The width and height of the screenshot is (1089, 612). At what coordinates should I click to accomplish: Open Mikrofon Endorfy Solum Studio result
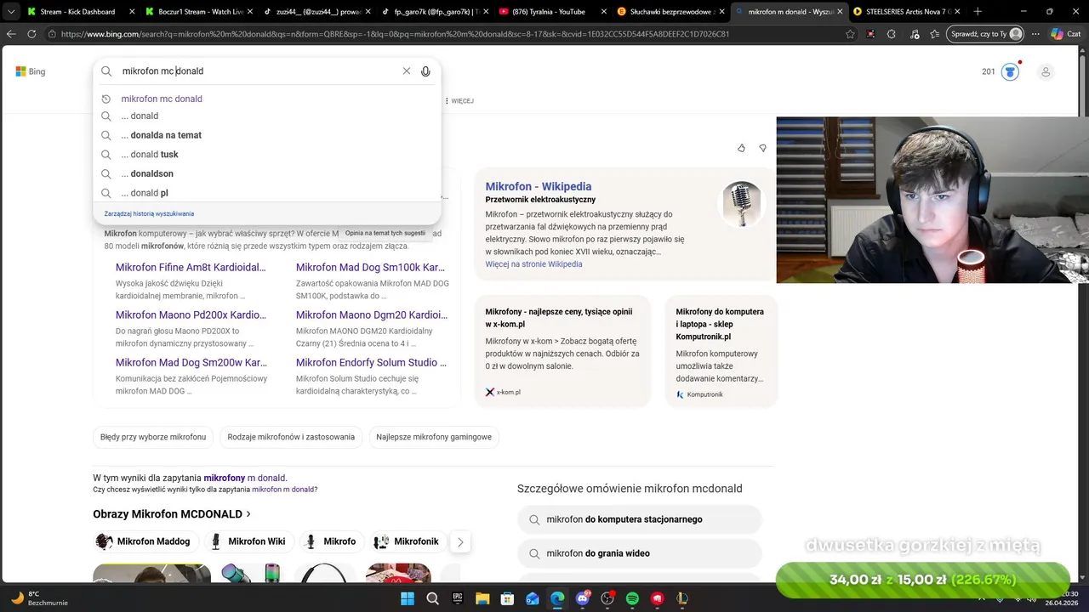click(x=372, y=362)
